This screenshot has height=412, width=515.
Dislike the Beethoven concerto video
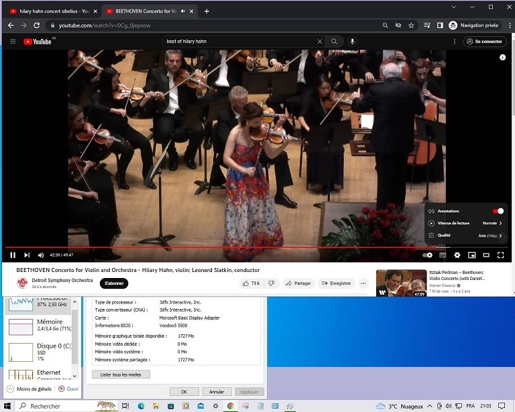272,283
